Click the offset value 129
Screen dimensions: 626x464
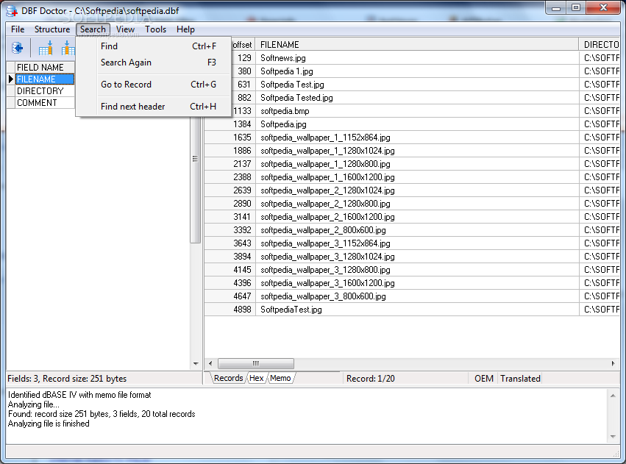pyautogui.click(x=244, y=58)
